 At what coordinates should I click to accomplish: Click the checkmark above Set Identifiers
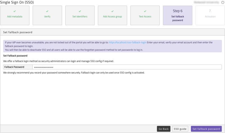(x=80, y=11)
